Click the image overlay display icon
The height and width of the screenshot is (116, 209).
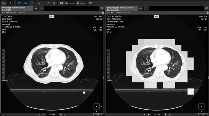click(x=26, y=3)
